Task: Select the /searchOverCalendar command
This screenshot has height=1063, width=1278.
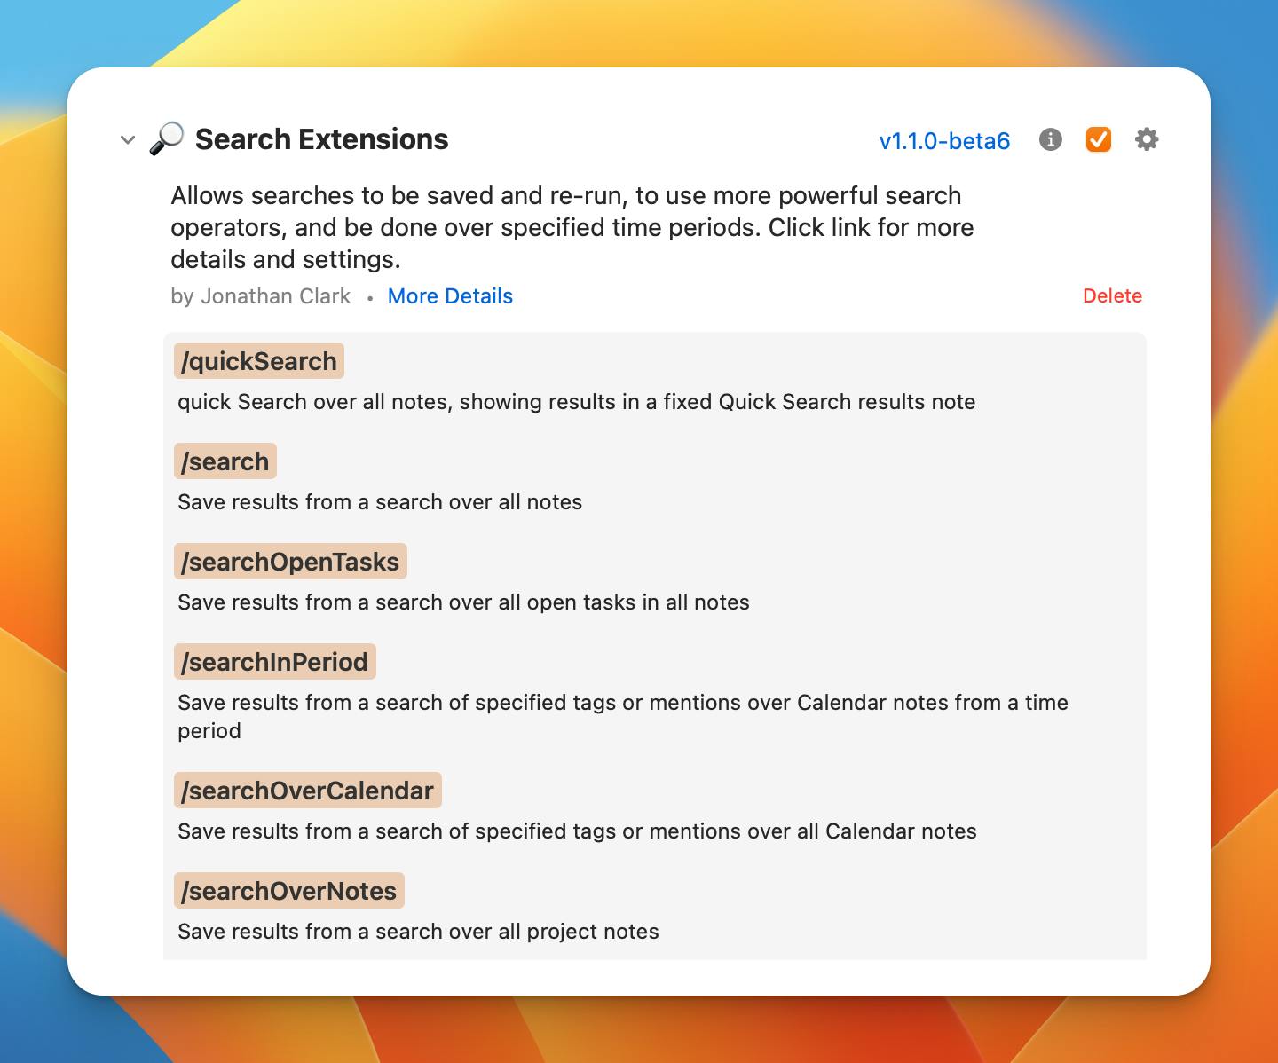Action: (x=307, y=791)
